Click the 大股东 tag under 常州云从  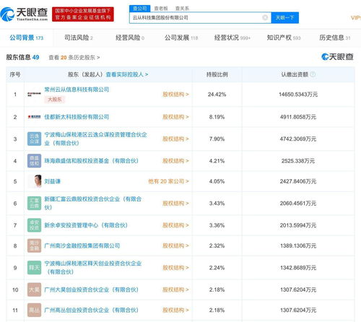55,100
